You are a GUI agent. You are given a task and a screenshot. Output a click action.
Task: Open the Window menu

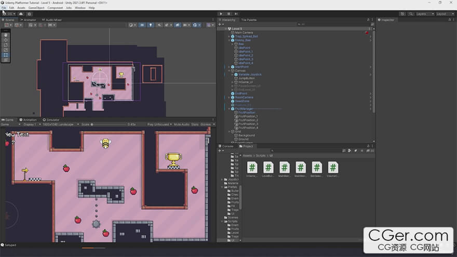(x=80, y=8)
